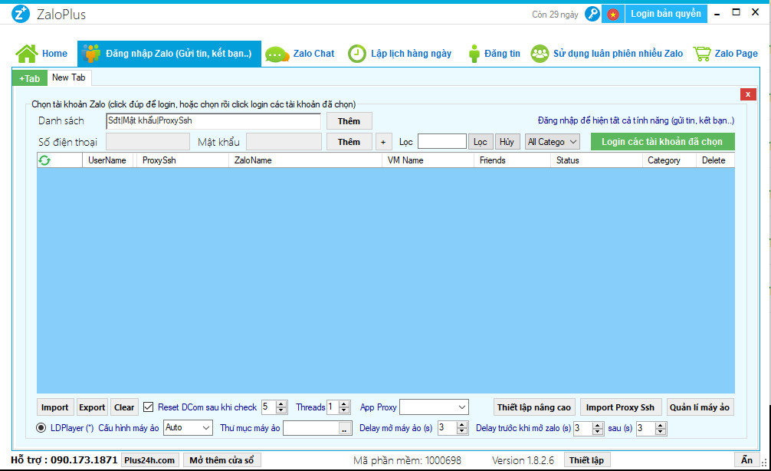Image resolution: width=771 pixels, height=471 pixels.
Task: Open the license key icon
Action: click(x=592, y=14)
